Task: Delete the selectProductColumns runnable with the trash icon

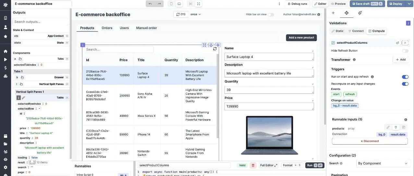Action: pyautogui.click(x=253, y=165)
